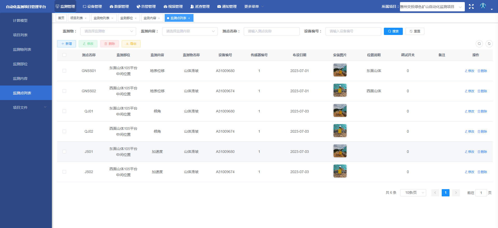The height and width of the screenshot is (228, 498).
Task: Check the checkbox for GNSS02 row
Action: pyautogui.click(x=64, y=91)
